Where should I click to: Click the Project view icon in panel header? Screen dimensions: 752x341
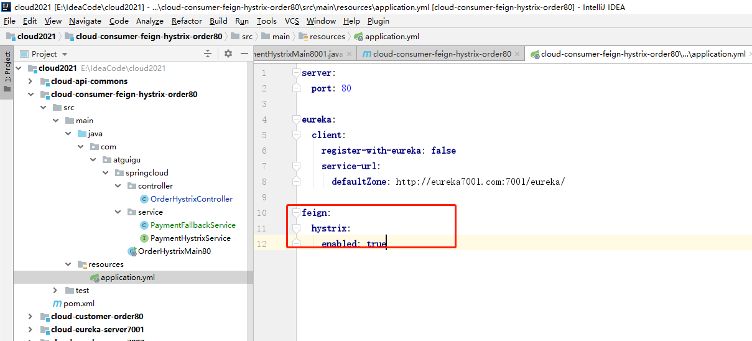point(24,54)
